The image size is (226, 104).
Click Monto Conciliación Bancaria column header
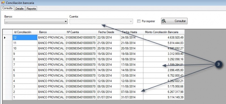point(164,32)
